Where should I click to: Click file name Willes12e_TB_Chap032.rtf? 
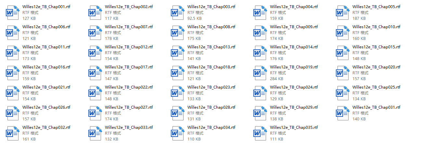pos(46,128)
